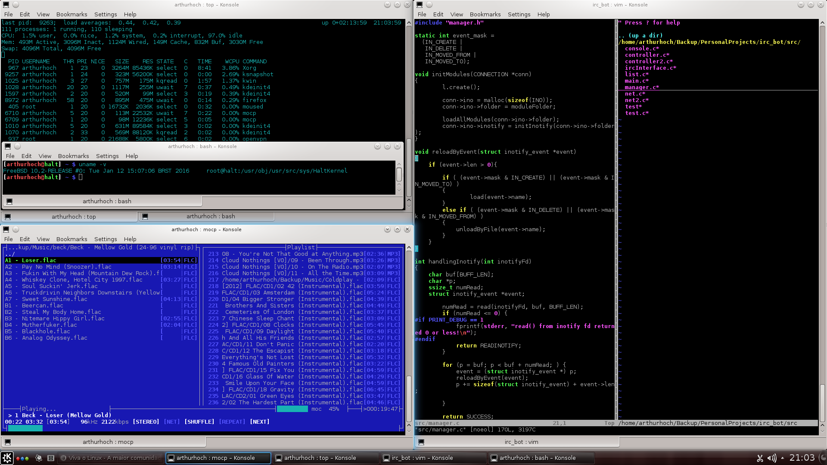Select net.c* in the vim file explorer
This screenshot has width=827, height=465.
tap(635, 93)
